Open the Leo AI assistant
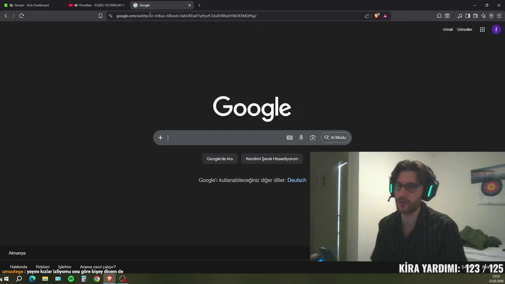Viewport: 505px width, 284px height. 483,16
